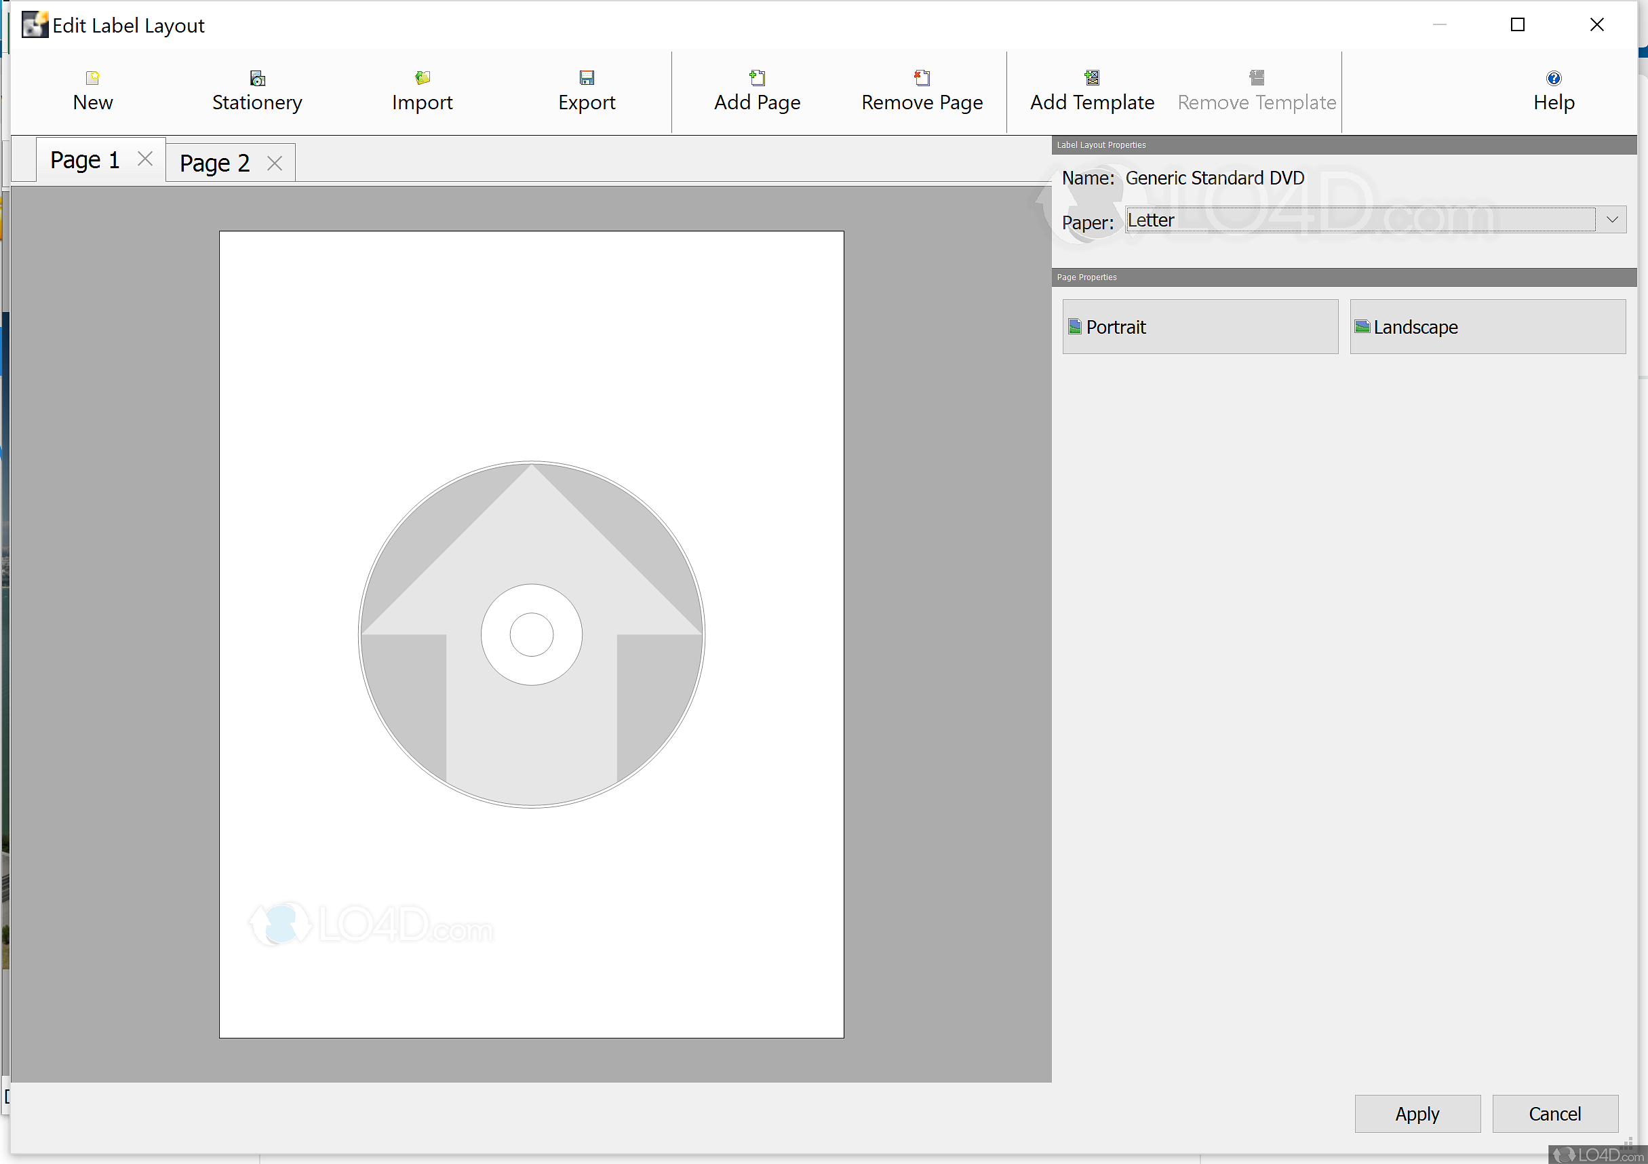The width and height of the screenshot is (1648, 1164).
Task: Add a template to the page
Action: (1091, 91)
